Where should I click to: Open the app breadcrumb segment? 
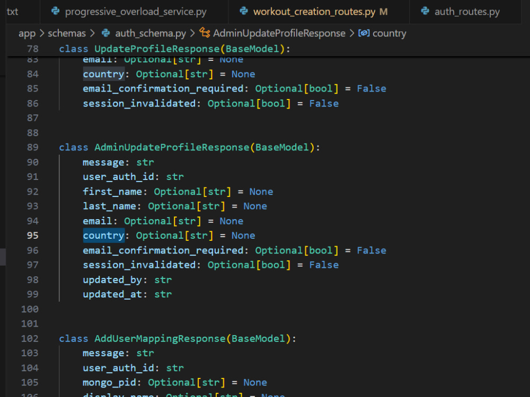(27, 33)
